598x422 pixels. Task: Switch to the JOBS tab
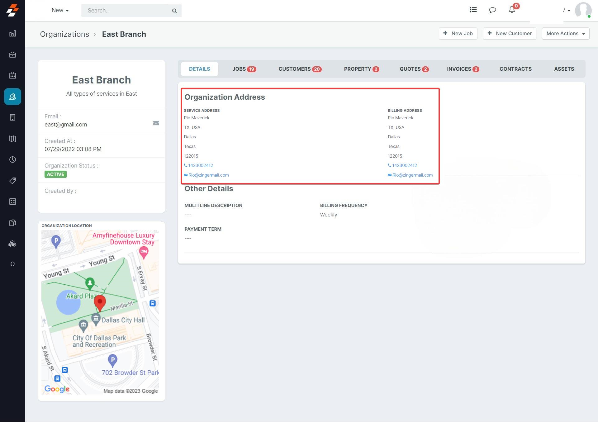coord(244,69)
